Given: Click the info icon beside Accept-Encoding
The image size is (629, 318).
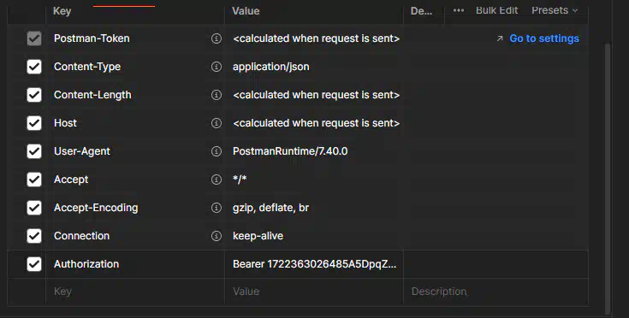Looking at the screenshot, I should click(x=217, y=208).
